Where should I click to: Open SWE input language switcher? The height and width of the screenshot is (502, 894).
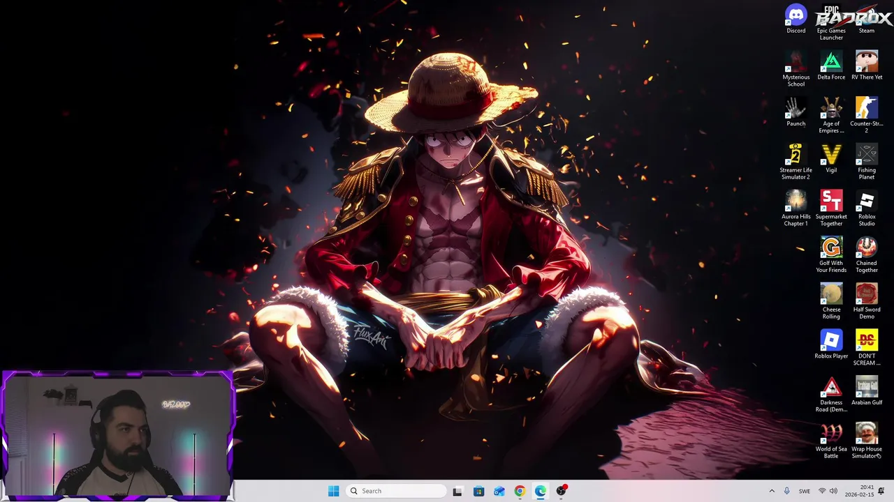tap(805, 491)
